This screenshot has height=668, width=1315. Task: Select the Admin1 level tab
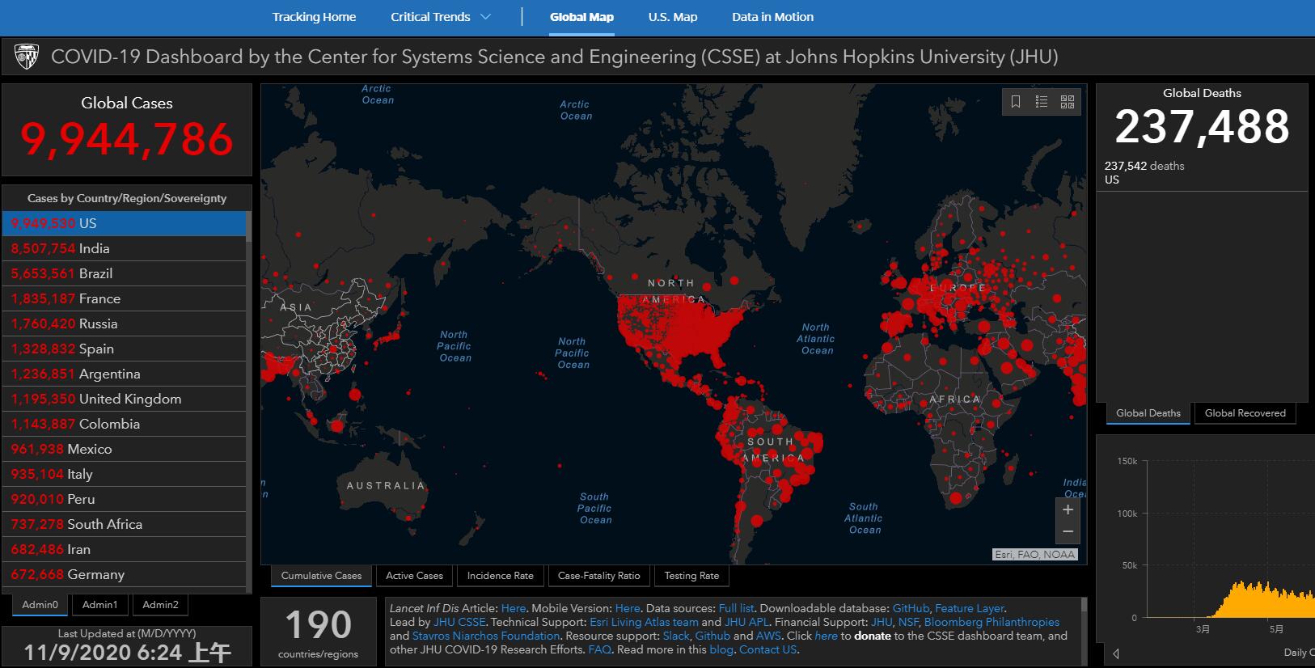click(100, 605)
